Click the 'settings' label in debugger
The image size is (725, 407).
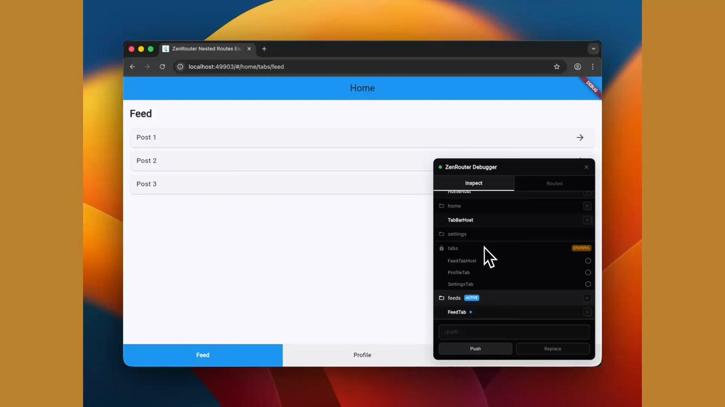[457, 234]
